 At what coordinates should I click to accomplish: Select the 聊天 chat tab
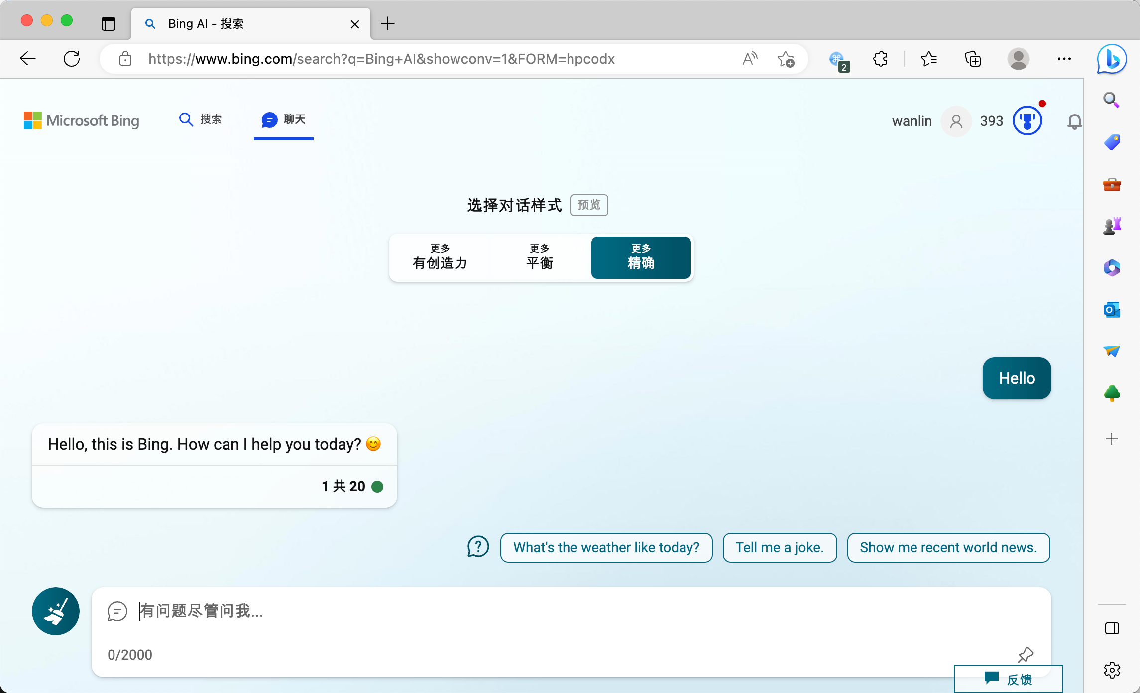284,119
